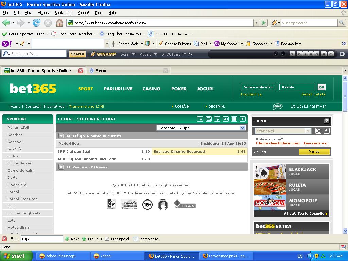Viewport: 348px width, 261px height.
Task: Reload the page with the refresh icon
Action: point(36,23)
